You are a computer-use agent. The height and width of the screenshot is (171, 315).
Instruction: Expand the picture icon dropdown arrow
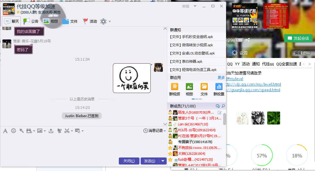pyautogui.click(x=45, y=131)
